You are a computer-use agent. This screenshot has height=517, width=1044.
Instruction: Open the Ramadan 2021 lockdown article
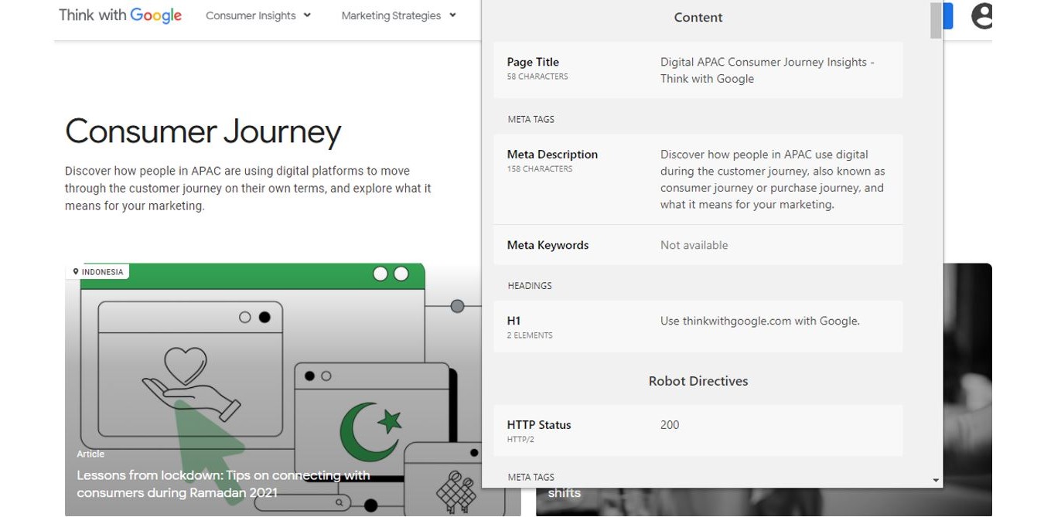point(223,483)
